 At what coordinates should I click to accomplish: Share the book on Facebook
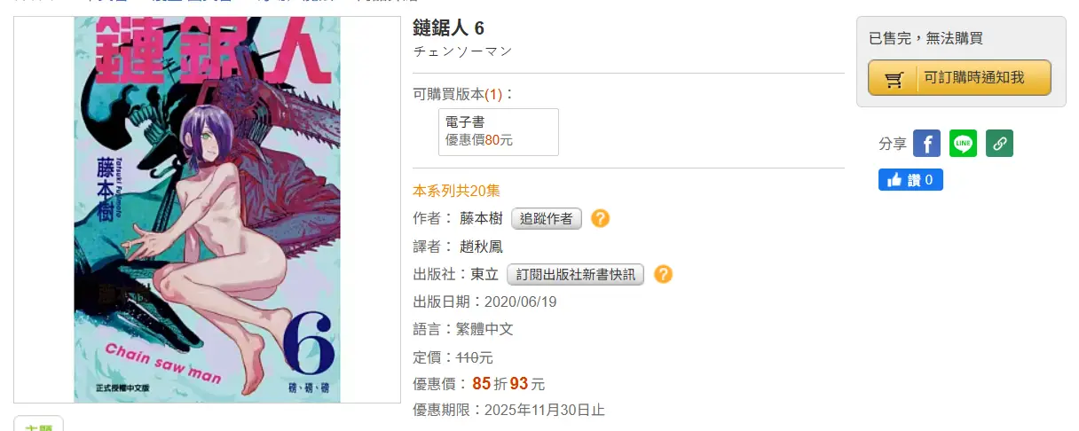[926, 144]
